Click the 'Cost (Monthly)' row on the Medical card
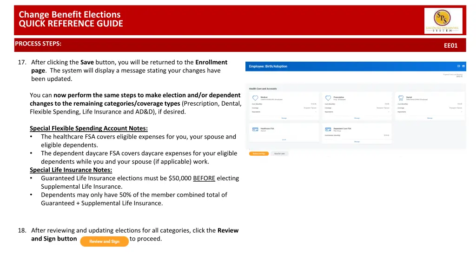Screen dimensions: 476x267 [284, 104]
